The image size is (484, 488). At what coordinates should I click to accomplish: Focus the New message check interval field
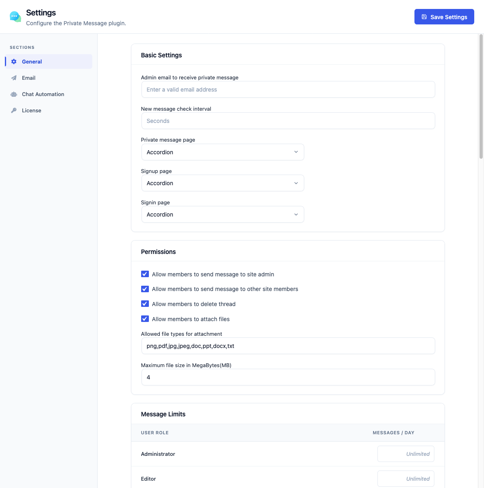pos(288,121)
